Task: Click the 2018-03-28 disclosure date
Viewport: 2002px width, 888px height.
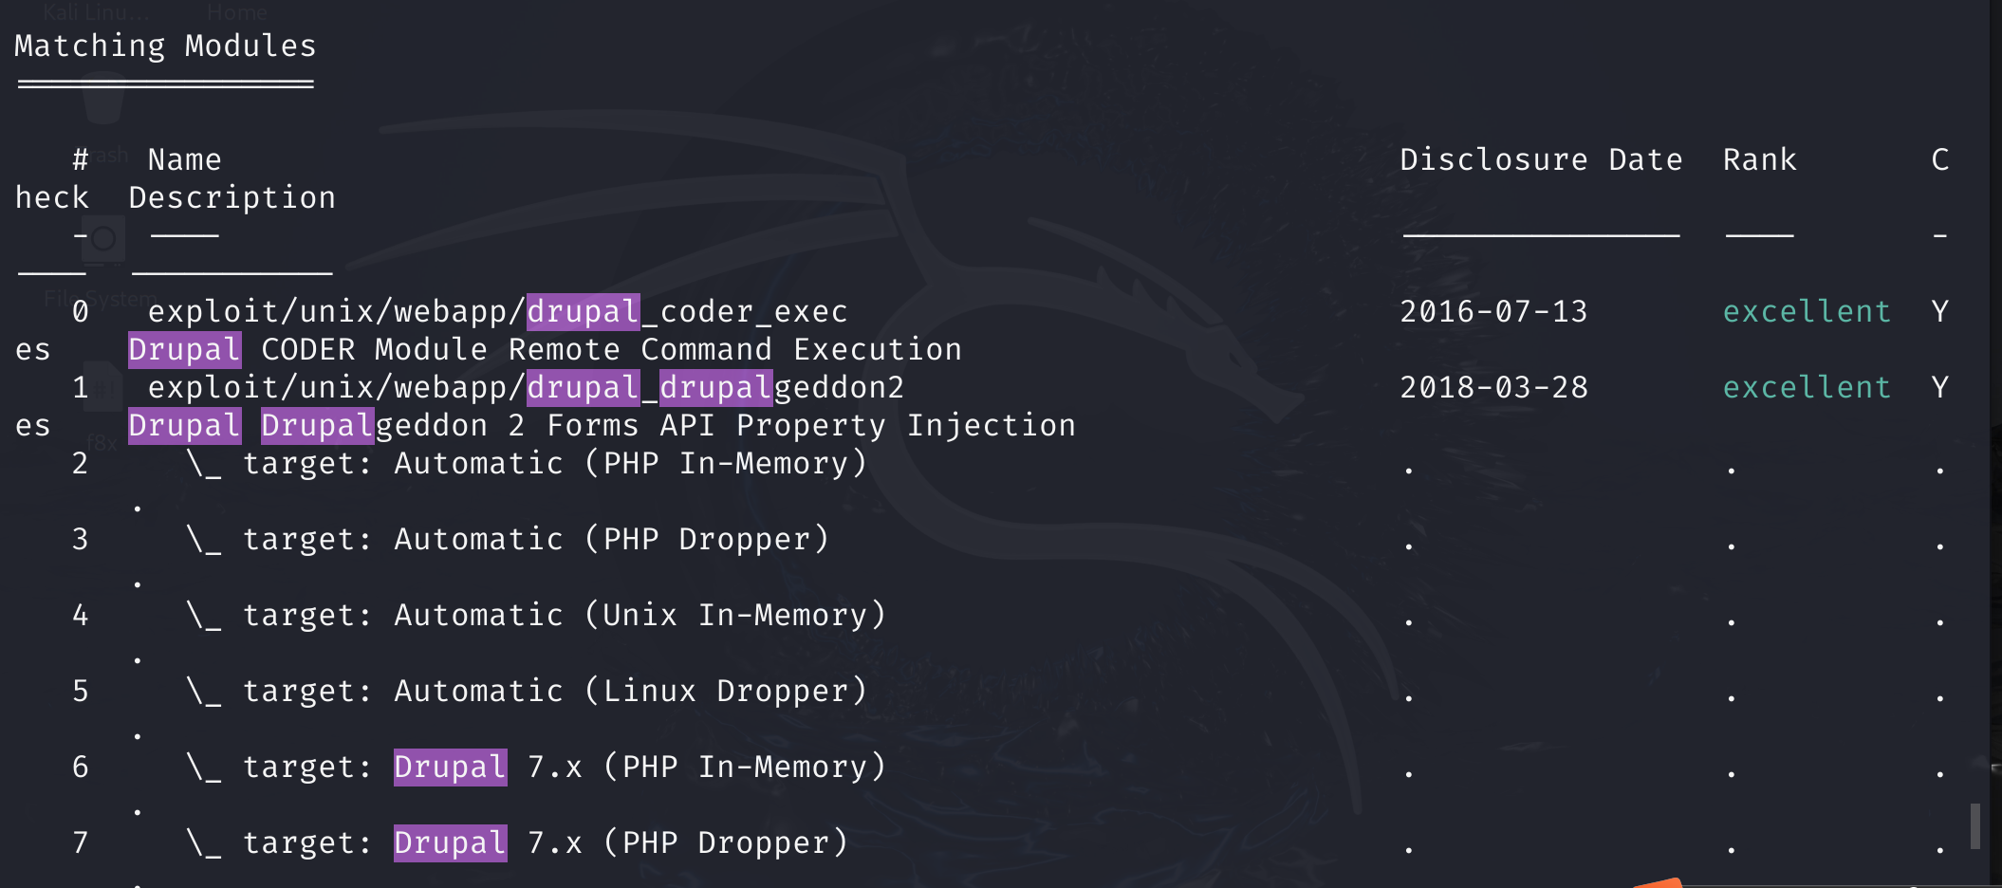Action: pos(1493,387)
